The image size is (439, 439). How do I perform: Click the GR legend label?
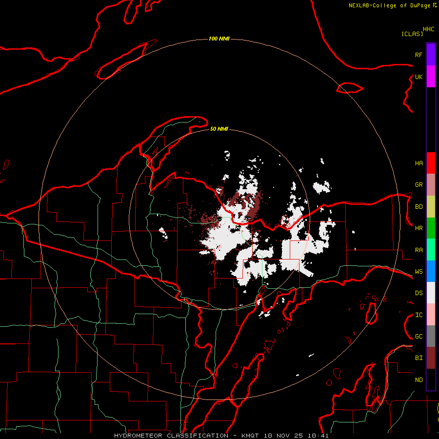tap(419, 185)
